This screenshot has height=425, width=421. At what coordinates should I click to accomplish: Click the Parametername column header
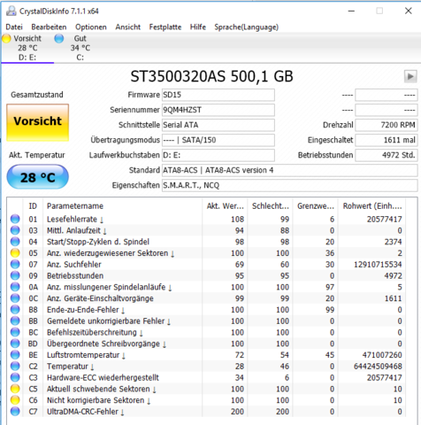[x=122, y=206]
